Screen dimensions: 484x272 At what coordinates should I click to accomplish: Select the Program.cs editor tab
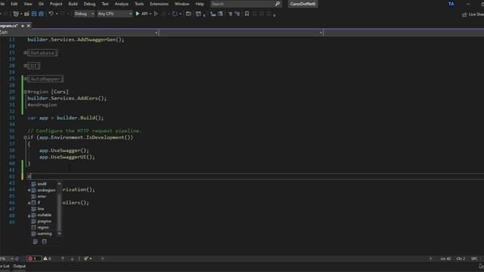point(9,26)
